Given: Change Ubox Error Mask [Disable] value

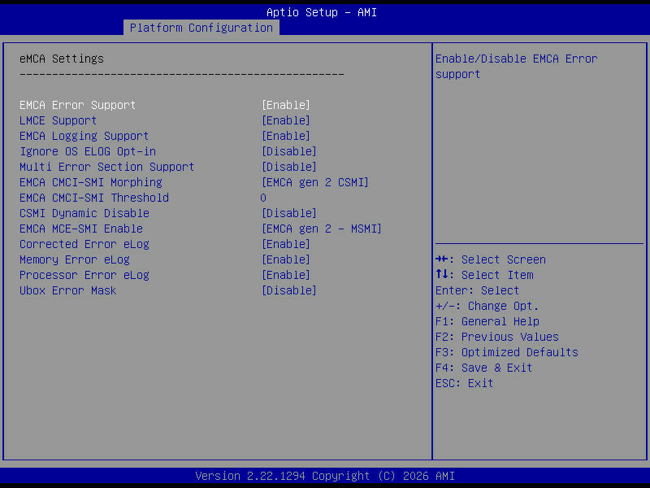Looking at the screenshot, I should 289,290.
